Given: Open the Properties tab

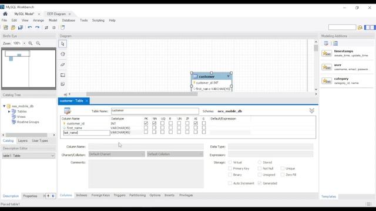Looking at the screenshot, I should click(30, 196).
